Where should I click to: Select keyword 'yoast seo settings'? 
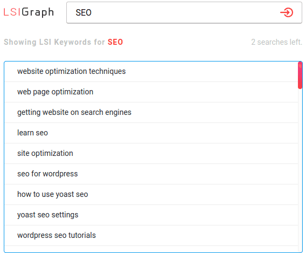151,215
